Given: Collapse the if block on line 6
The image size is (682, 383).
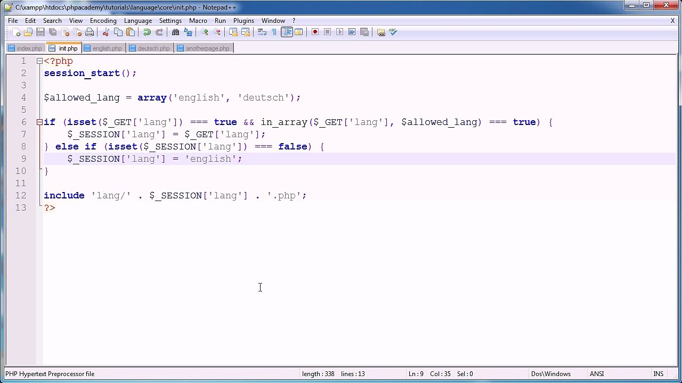Looking at the screenshot, I should (x=39, y=122).
